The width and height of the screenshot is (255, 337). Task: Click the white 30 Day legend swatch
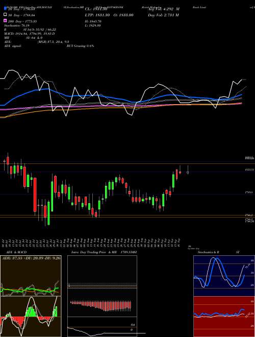[x=6, y=15]
